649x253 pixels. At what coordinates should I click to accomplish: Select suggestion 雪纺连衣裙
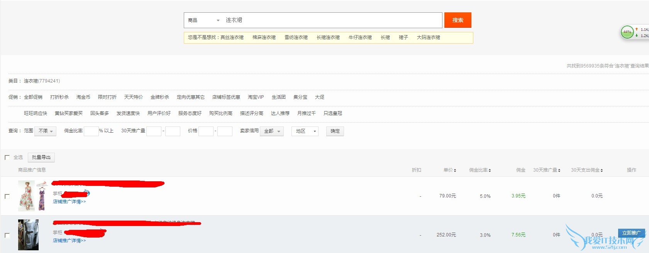click(x=296, y=37)
